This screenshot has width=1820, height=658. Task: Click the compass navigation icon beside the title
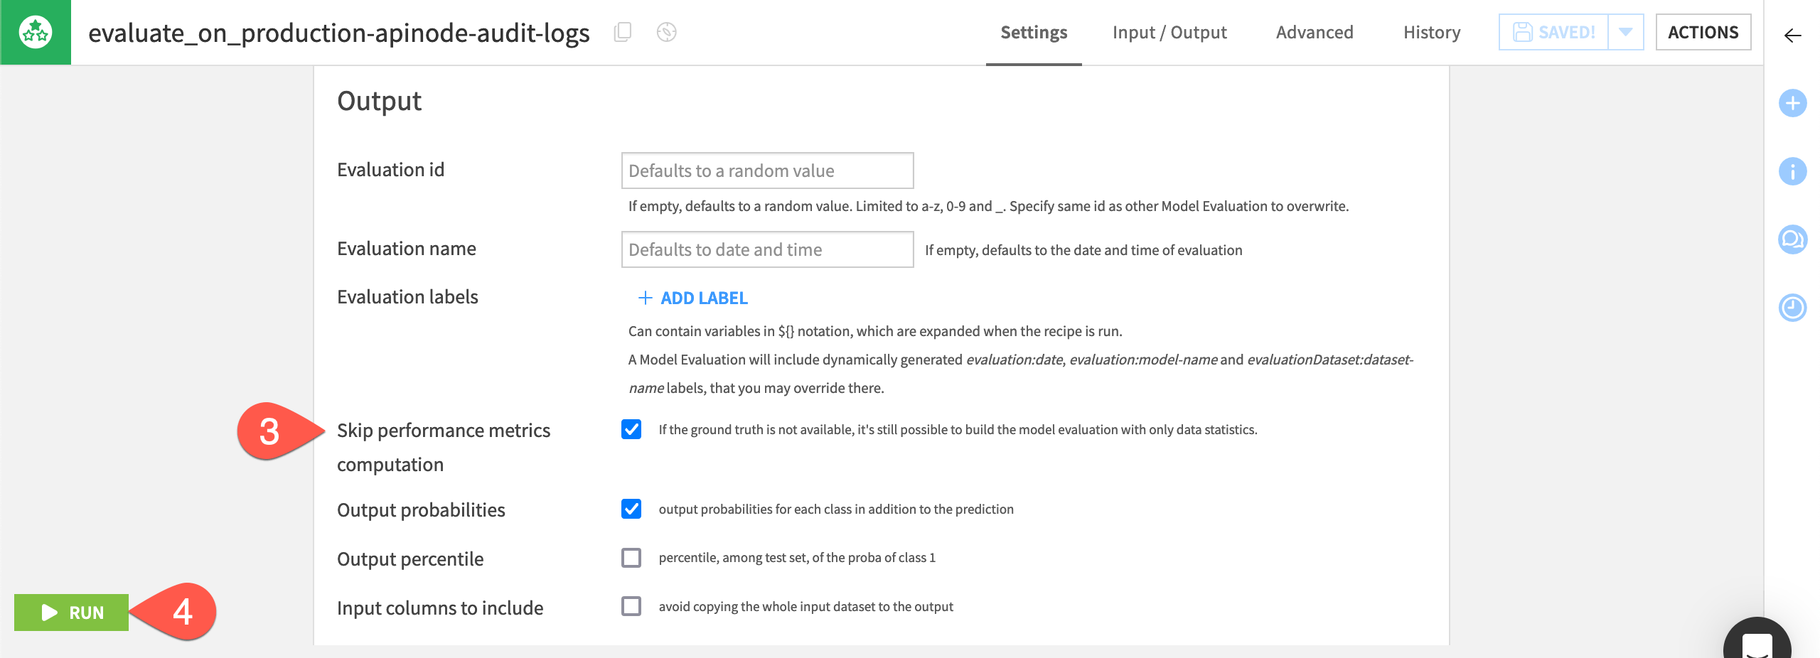[667, 32]
